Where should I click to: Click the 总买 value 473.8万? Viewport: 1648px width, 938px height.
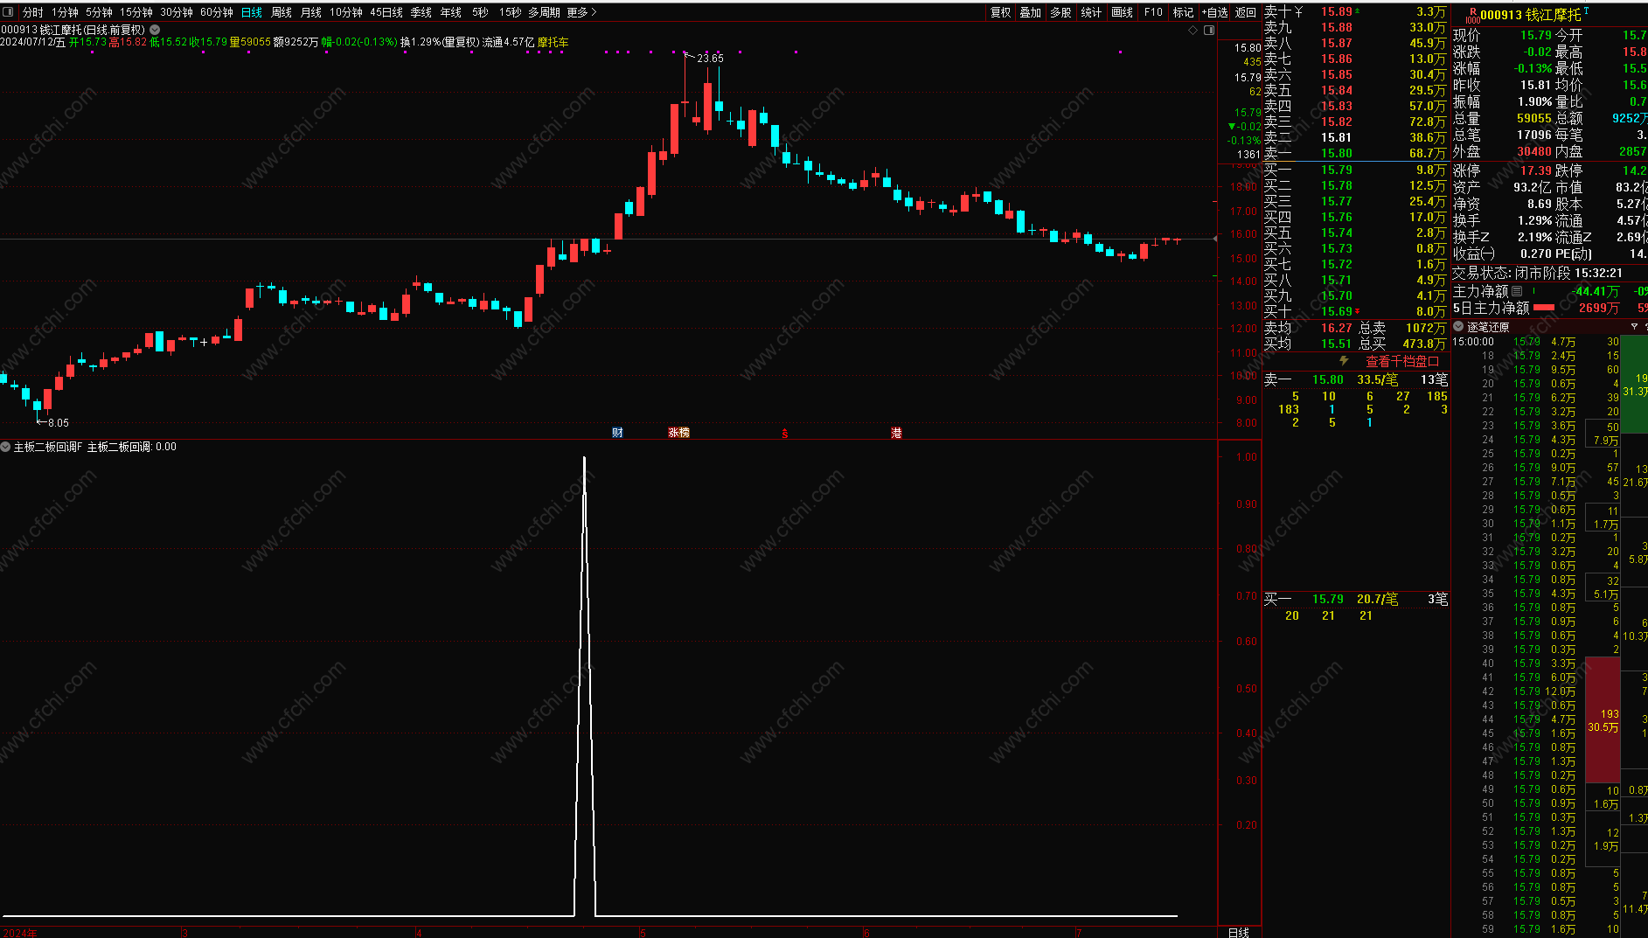[1424, 344]
